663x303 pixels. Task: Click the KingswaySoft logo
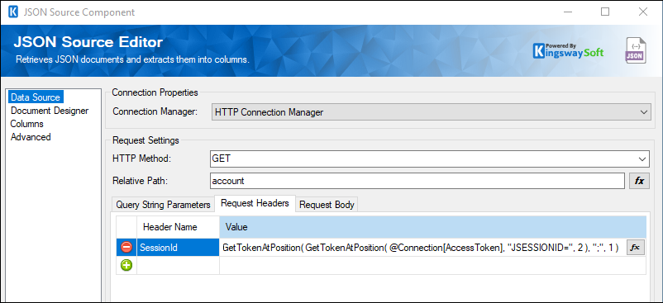pyautogui.click(x=568, y=51)
